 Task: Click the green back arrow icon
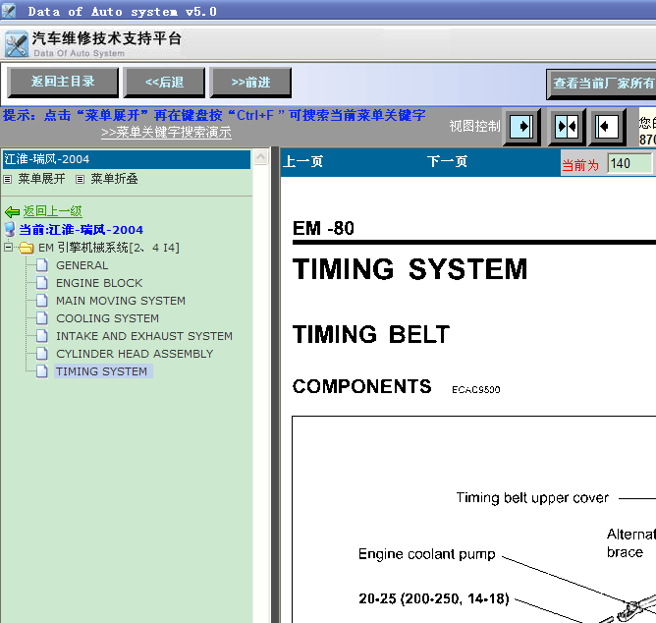12,212
